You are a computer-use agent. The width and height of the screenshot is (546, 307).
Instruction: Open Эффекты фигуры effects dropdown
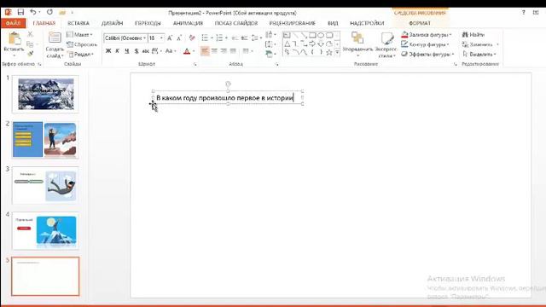click(427, 55)
